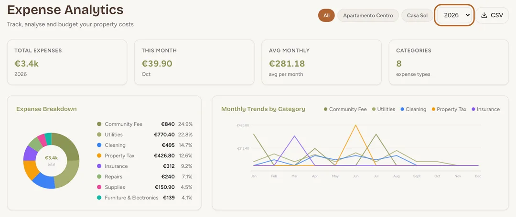
Task: Click the €139 amount value
Action: pos(169,197)
